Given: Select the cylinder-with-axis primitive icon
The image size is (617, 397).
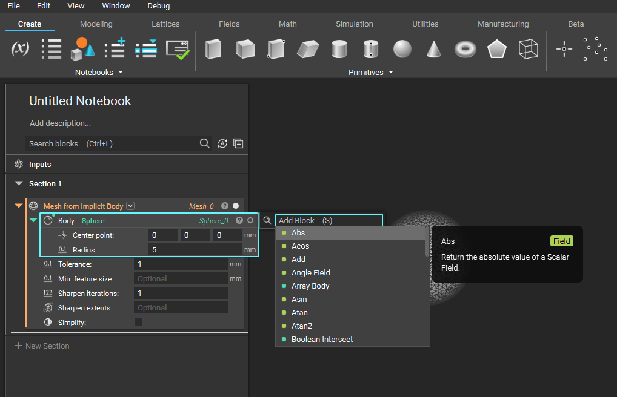Looking at the screenshot, I should pyautogui.click(x=371, y=49).
